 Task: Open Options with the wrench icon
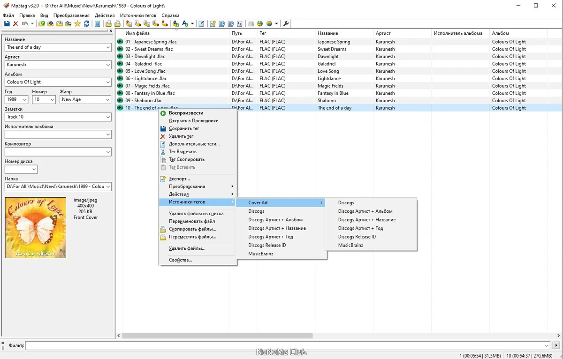(x=286, y=23)
